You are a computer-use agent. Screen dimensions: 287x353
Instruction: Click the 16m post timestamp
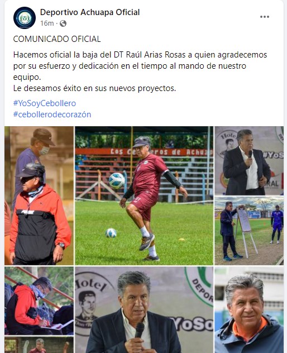(x=47, y=23)
